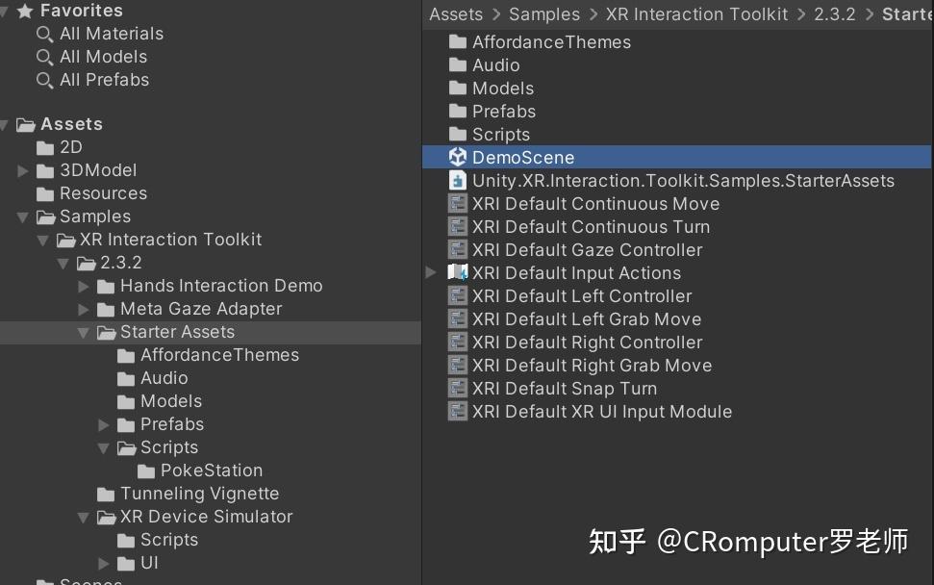Expand the XRI Default Input Actions asset
Viewport: 934px width, 585px height.
(431, 272)
